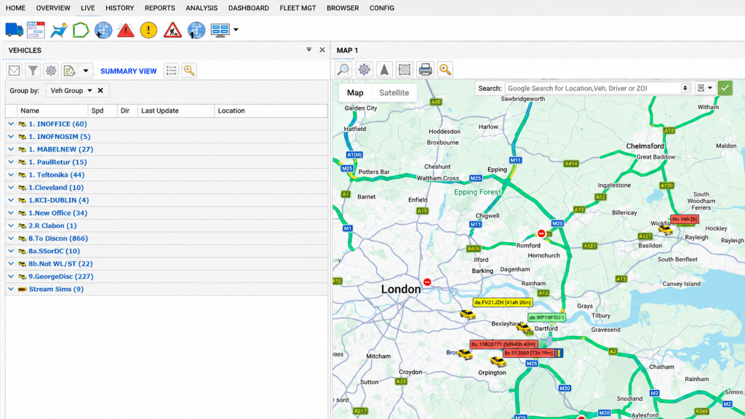
Task: Click the Vehicles panel zoom magnifier icon
Action: pos(189,71)
